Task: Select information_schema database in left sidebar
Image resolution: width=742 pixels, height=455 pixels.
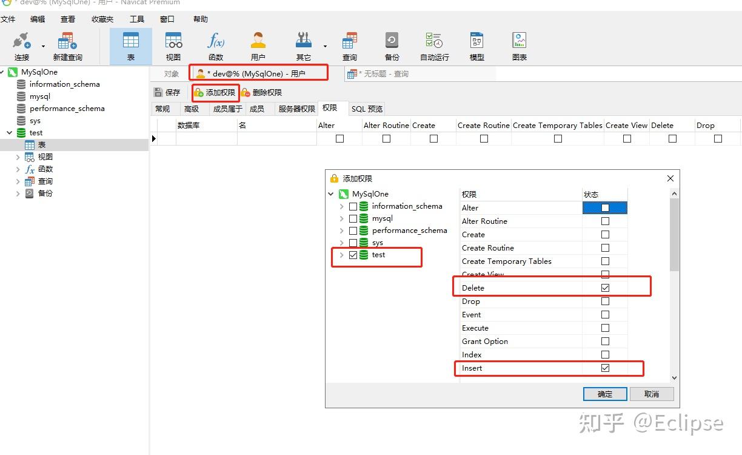Action: point(64,84)
